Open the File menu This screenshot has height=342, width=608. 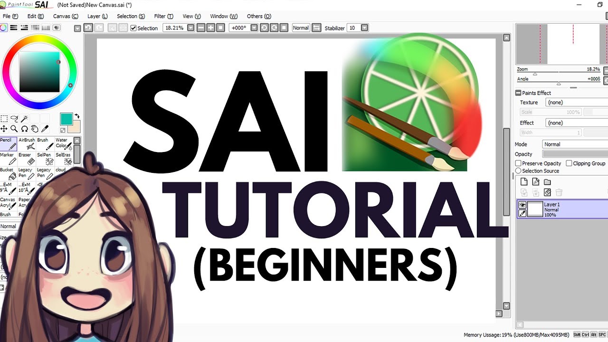10,16
